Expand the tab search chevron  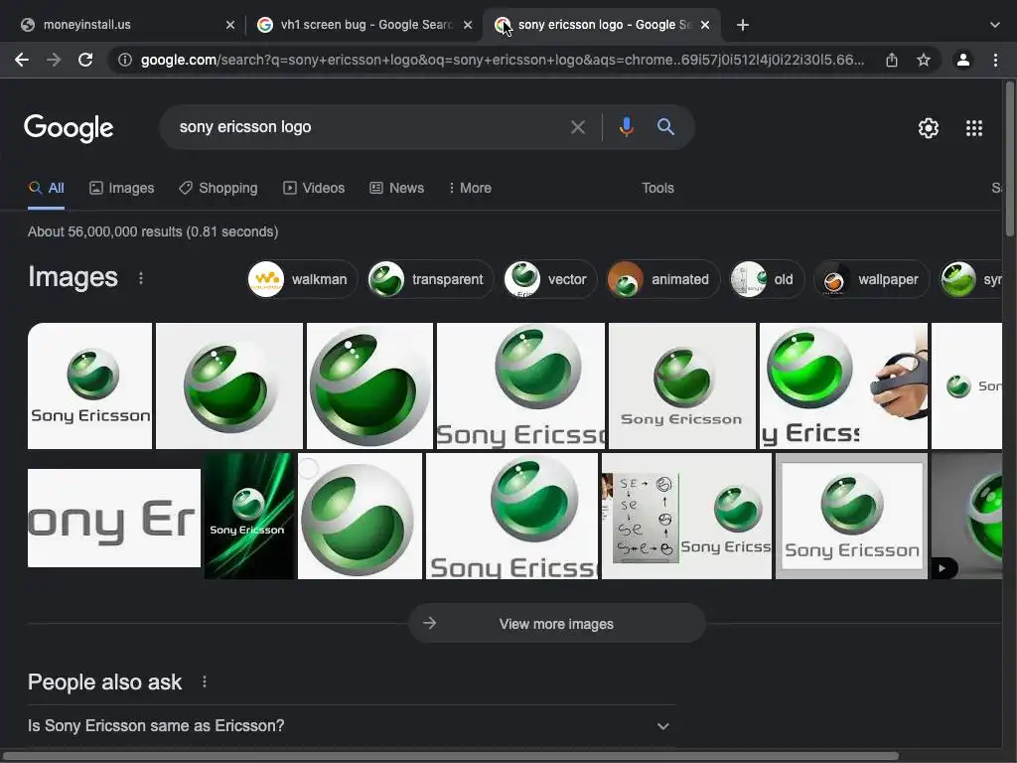[995, 25]
